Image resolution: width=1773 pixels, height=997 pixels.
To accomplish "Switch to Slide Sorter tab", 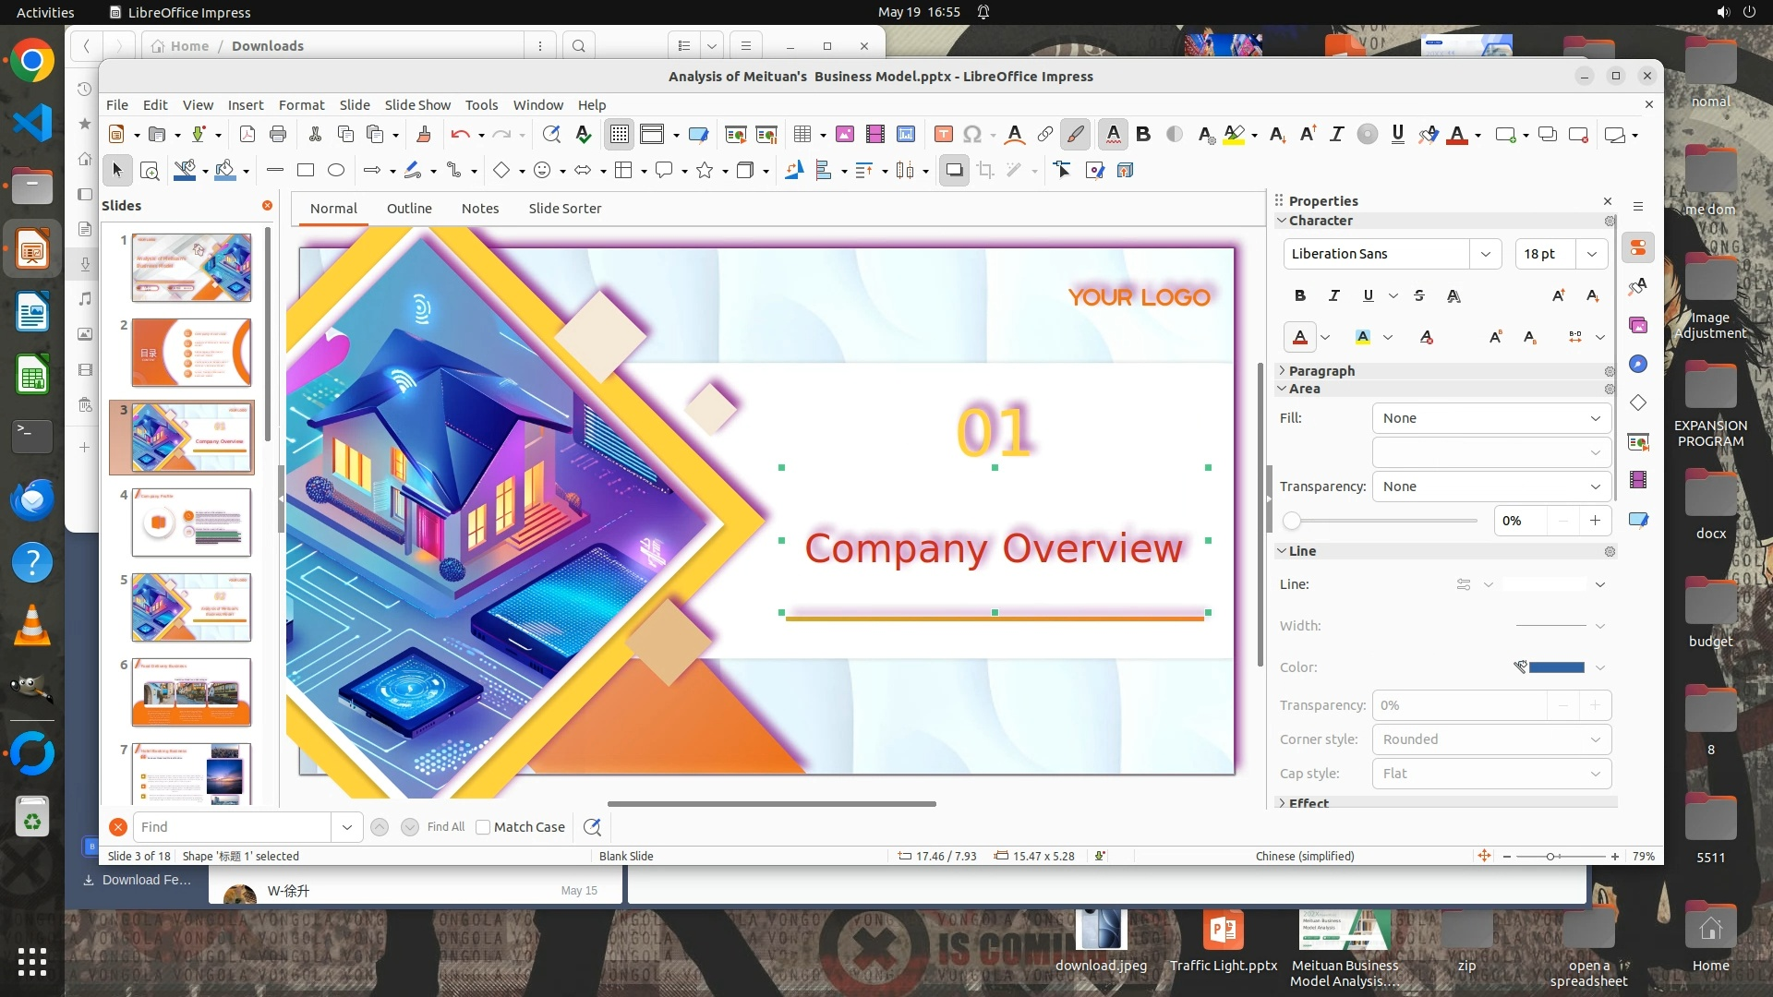I will (x=564, y=209).
